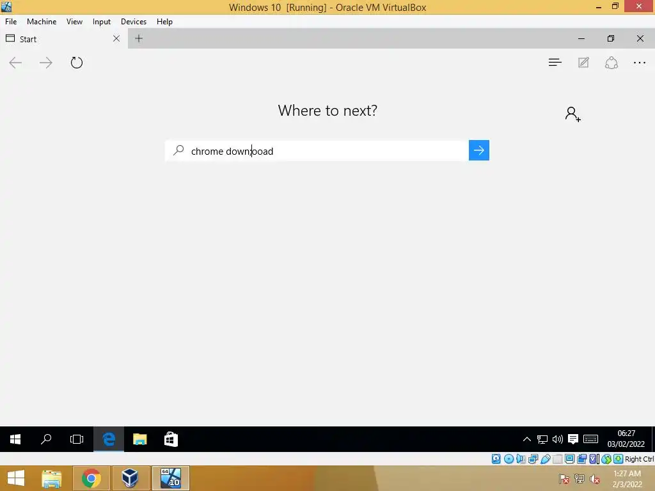
Task: Make a Web Note in Edge
Action: point(583,63)
